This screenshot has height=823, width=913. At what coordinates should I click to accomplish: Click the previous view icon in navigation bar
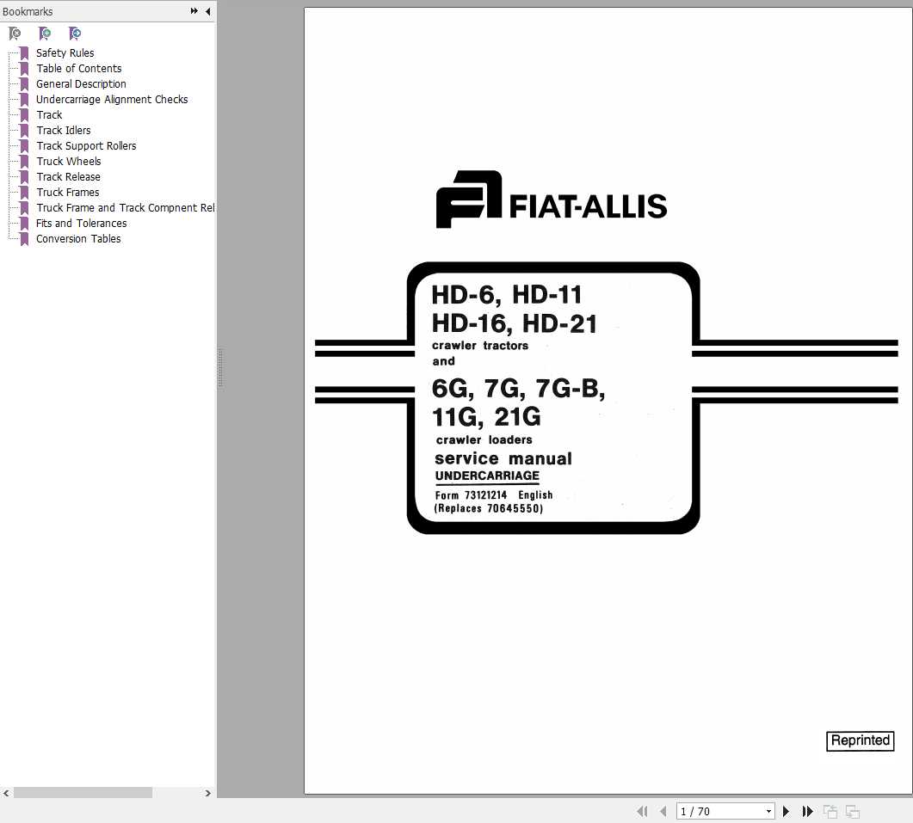tap(830, 811)
